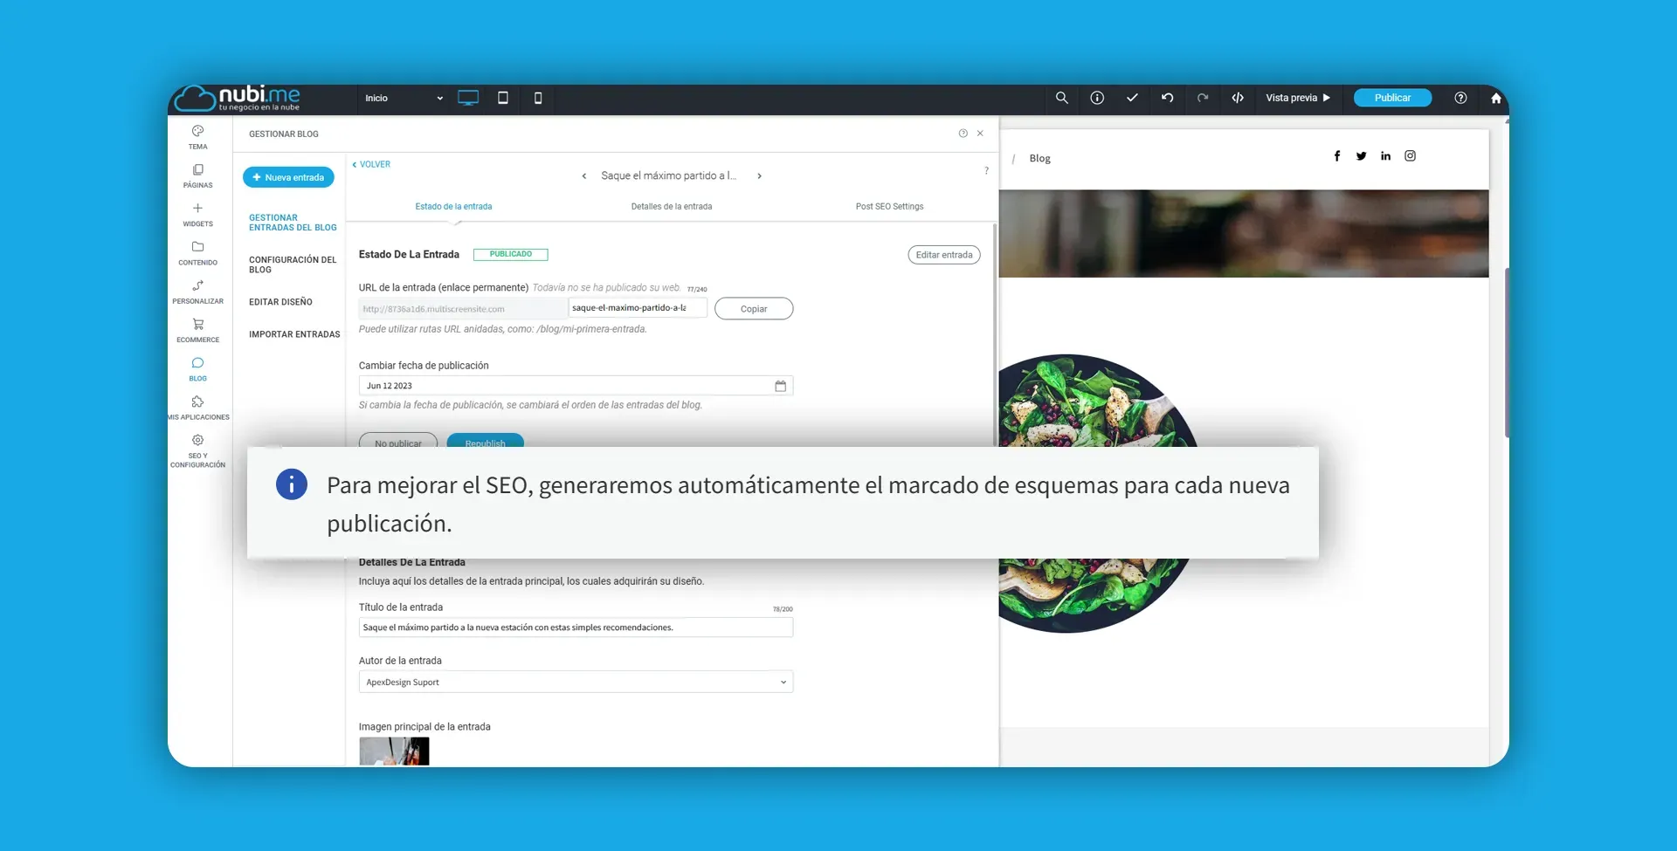Open the Widgets panel

198,215
